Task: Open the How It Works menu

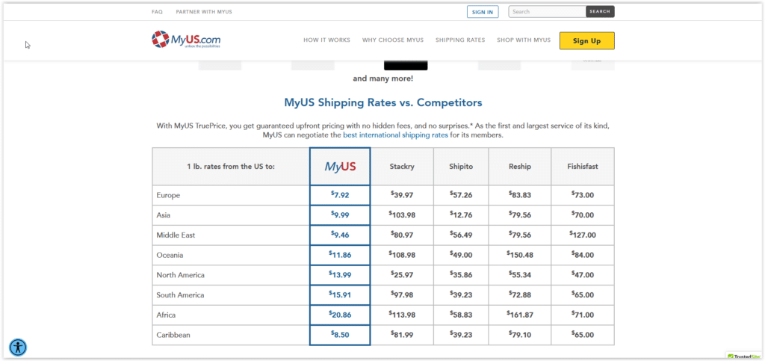Action: pos(326,40)
